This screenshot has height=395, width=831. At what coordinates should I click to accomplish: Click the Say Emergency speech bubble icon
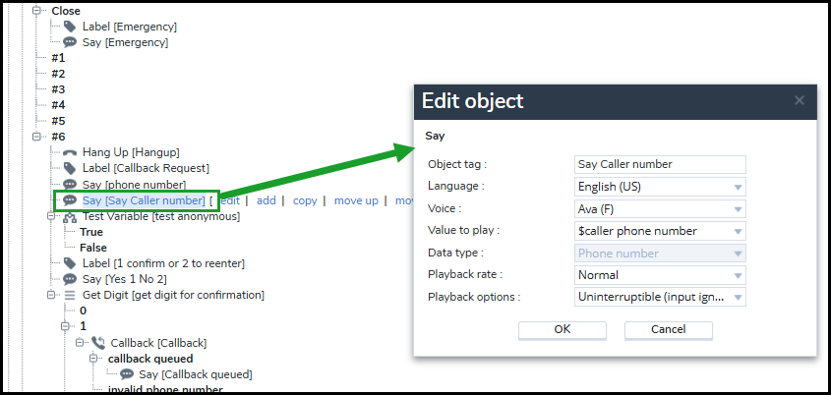70,42
